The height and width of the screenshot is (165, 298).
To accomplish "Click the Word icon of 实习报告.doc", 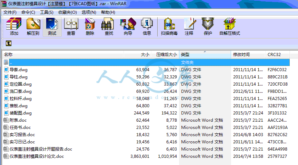I will (6, 134).
